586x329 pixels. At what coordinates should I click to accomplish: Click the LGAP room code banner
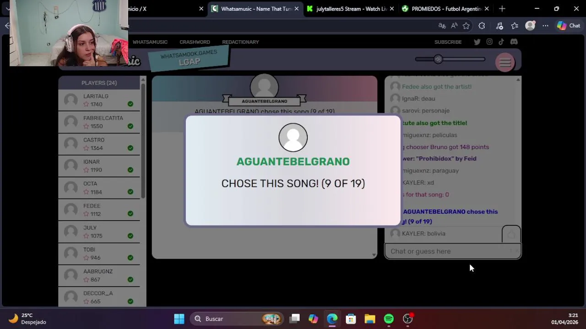click(x=189, y=58)
